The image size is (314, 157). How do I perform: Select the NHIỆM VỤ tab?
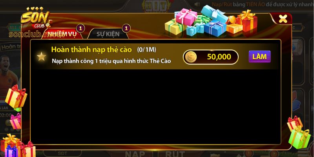click(x=62, y=34)
